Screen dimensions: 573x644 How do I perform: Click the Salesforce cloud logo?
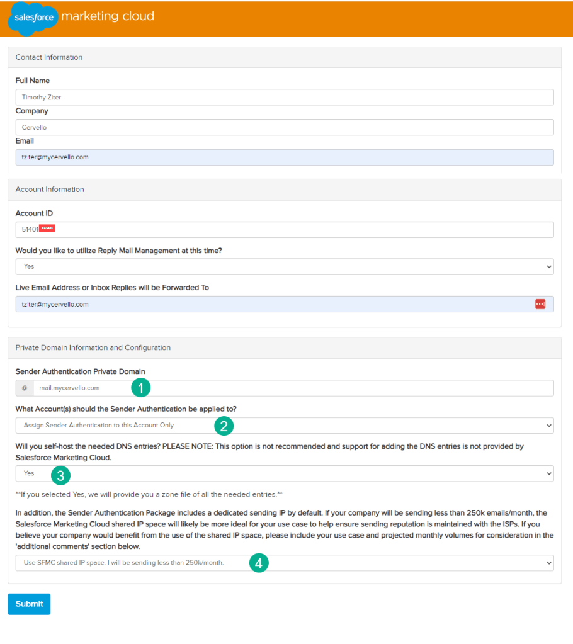(33, 18)
